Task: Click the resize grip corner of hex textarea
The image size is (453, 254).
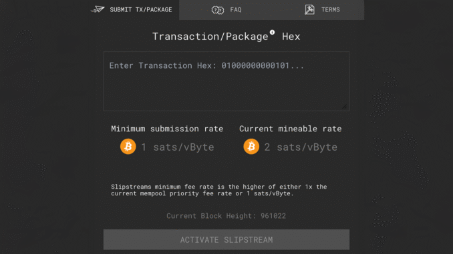Action: [x=344, y=107]
